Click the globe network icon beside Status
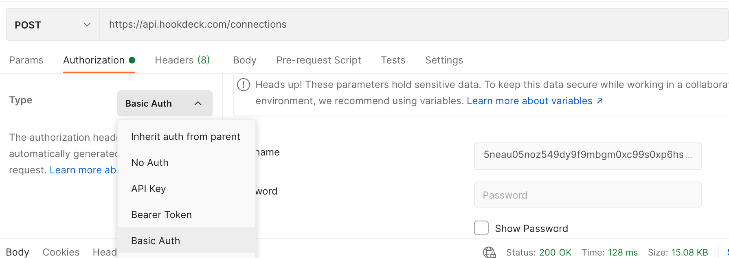The height and width of the screenshot is (258, 729). click(x=489, y=252)
